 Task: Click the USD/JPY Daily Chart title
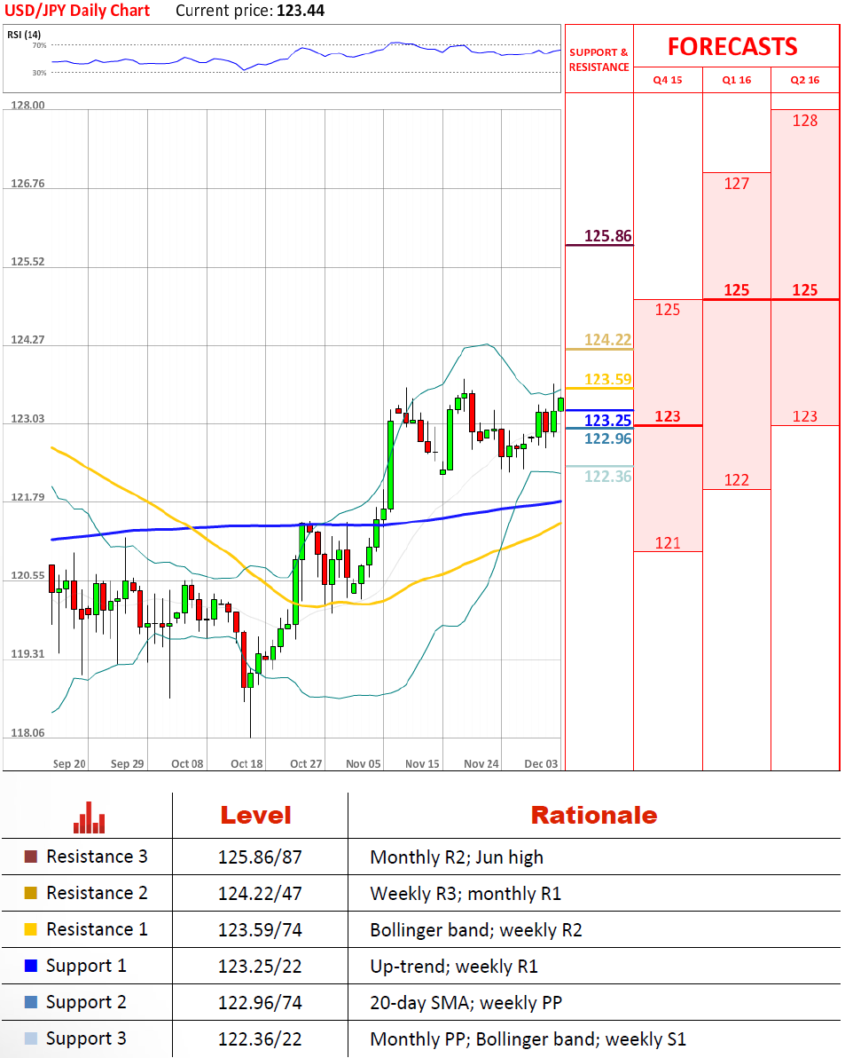point(77,11)
